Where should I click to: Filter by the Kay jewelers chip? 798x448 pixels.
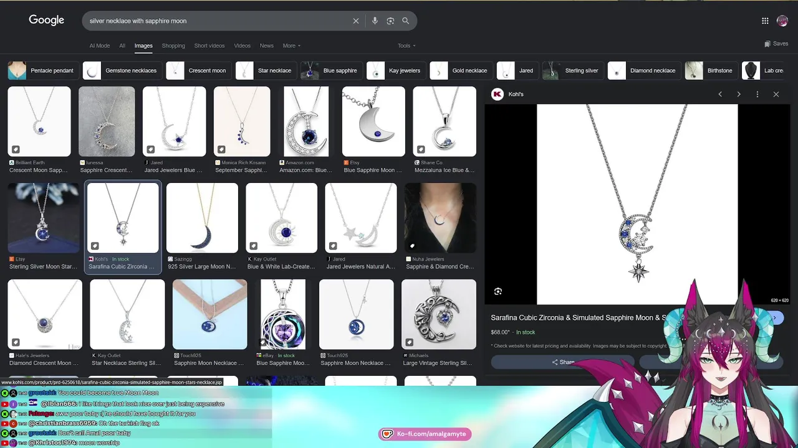click(x=396, y=70)
